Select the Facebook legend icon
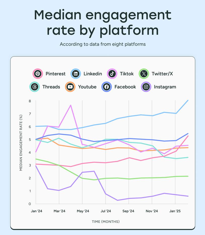The height and width of the screenshot is (235, 205). [107, 87]
